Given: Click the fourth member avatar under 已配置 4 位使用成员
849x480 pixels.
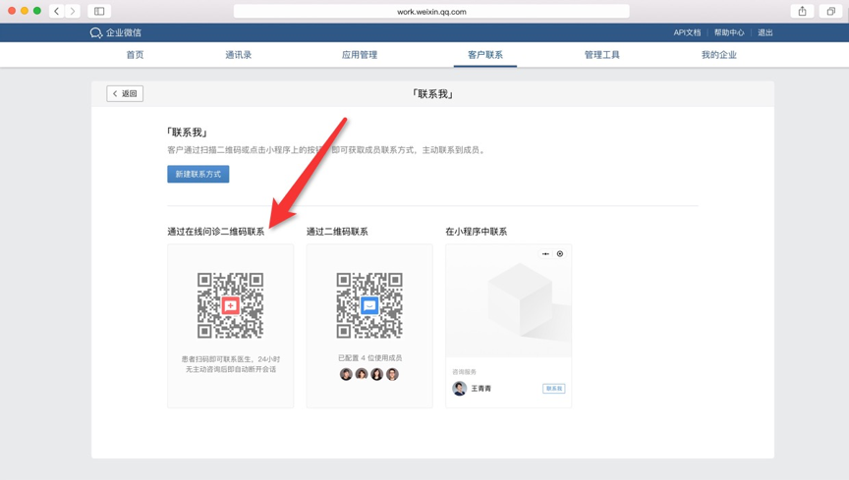Looking at the screenshot, I should click(392, 374).
